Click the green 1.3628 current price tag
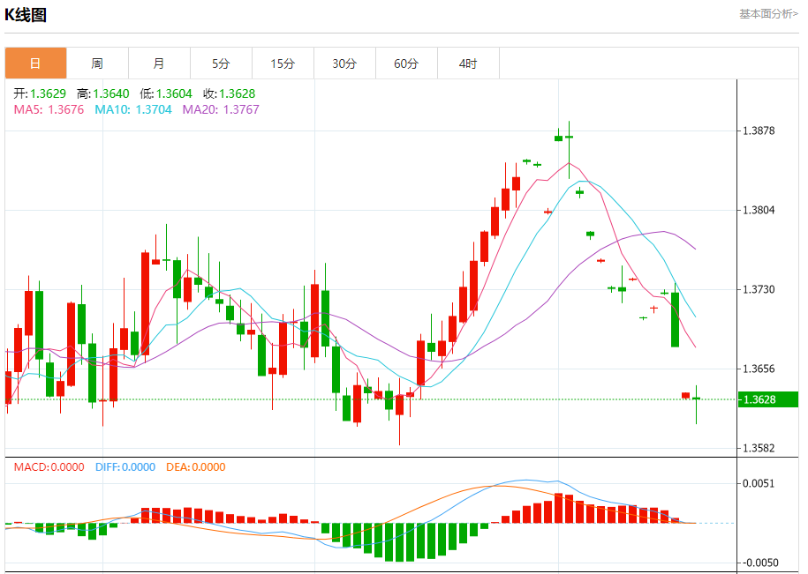 pos(768,399)
